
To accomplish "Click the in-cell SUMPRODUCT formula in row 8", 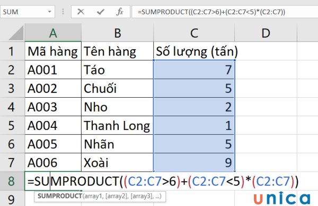I will click(x=163, y=181).
